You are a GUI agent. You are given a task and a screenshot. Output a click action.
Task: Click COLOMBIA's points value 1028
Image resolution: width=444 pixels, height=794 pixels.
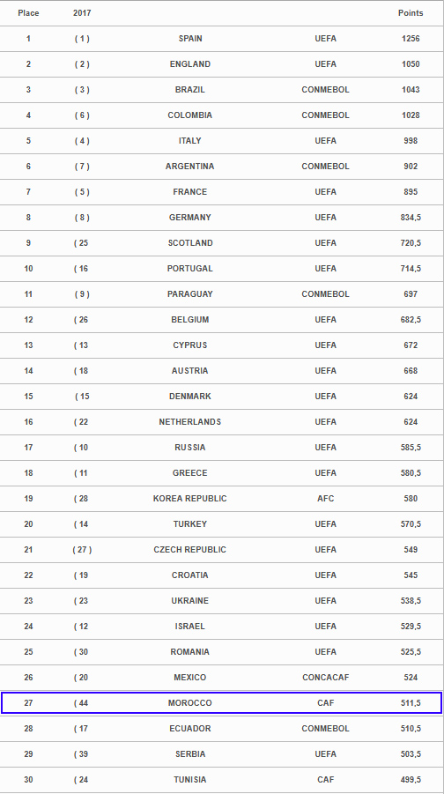tap(410, 115)
